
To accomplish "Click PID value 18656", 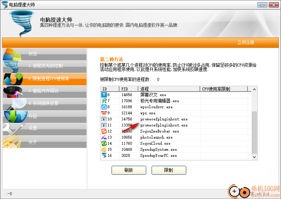I will pyautogui.click(x=127, y=138).
